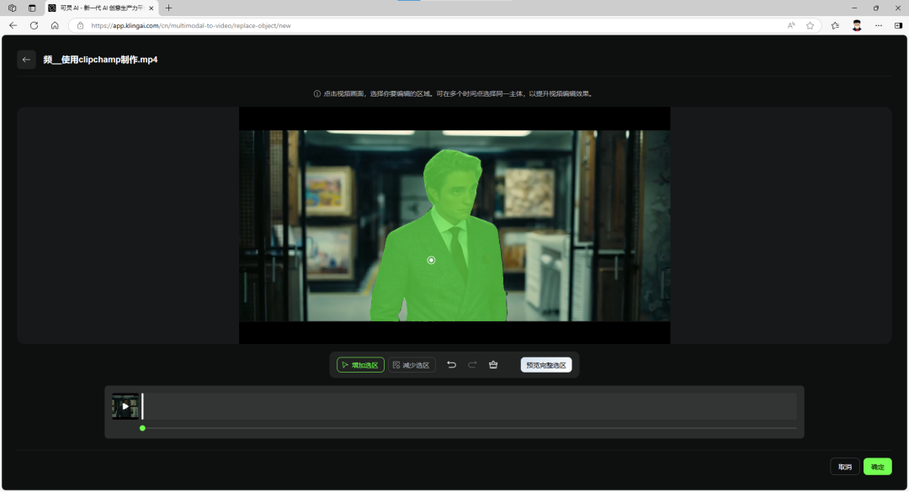The width and height of the screenshot is (909, 492).
Task: Switch to 减少选区 subtract-selection mode
Action: tap(412, 365)
